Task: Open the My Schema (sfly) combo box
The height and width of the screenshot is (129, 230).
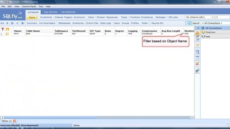Action: coord(200,17)
